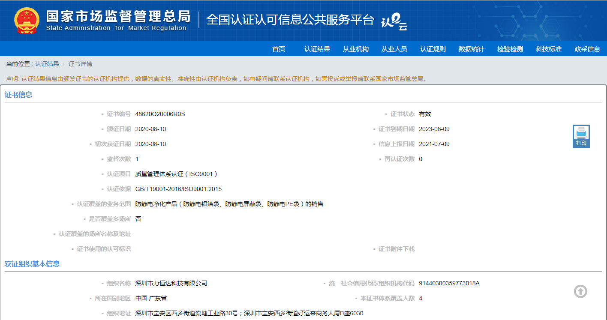The image size is (607, 320).
Task: Click the 认e云 logo
Action: tap(394, 21)
